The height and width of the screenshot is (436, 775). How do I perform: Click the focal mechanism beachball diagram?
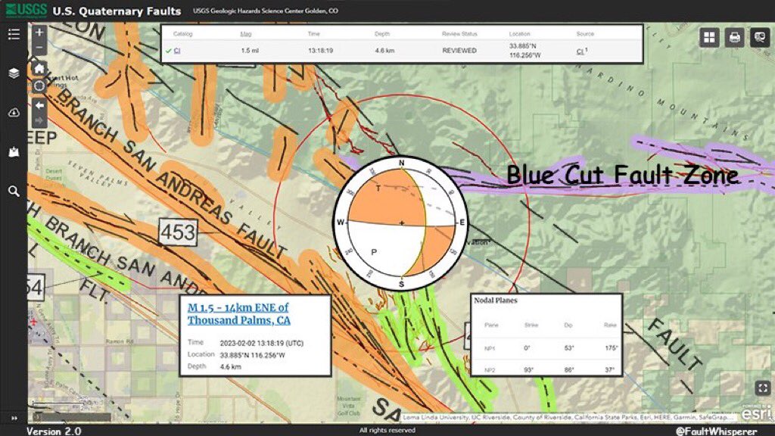(x=401, y=223)
